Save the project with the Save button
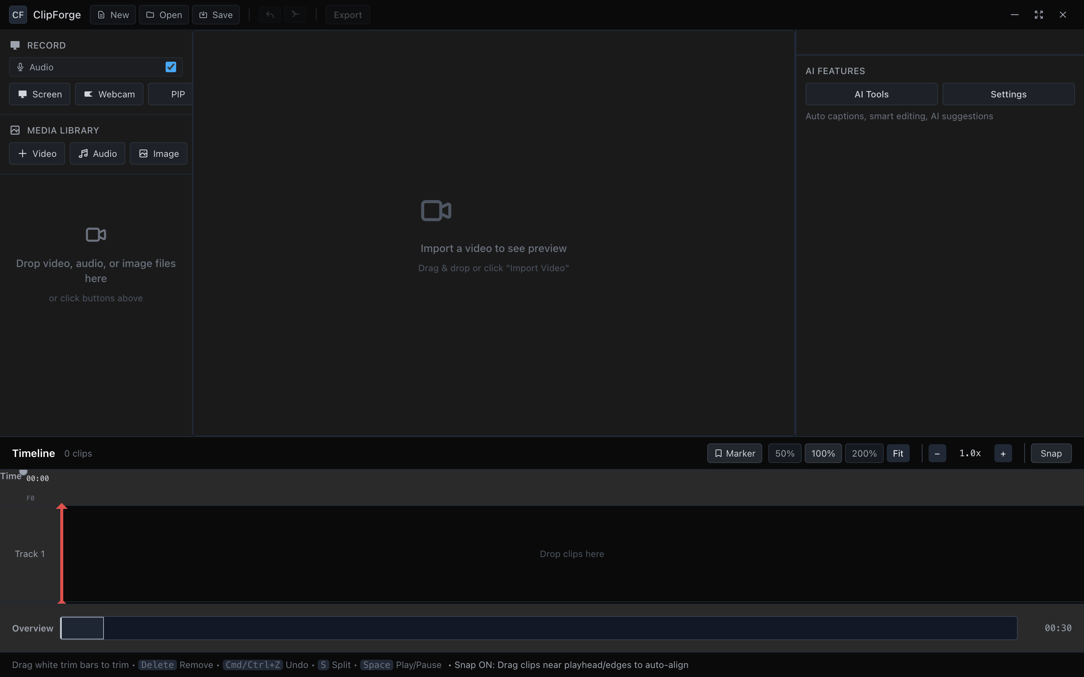The height and width of the screenshot is (677, 1084). [215, 15]
